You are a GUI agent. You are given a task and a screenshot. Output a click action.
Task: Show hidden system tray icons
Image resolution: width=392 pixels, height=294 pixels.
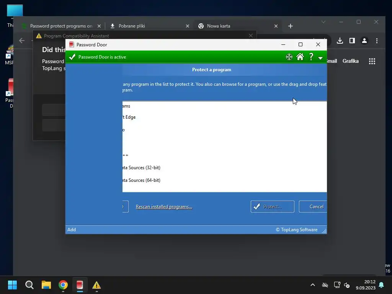point(312,285)
